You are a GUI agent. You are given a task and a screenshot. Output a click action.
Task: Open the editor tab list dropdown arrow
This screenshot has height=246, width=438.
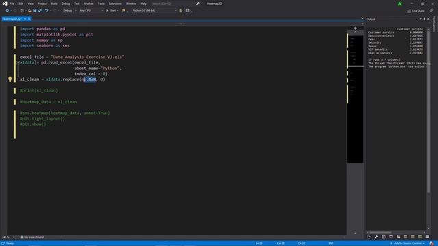coord(362,19)
